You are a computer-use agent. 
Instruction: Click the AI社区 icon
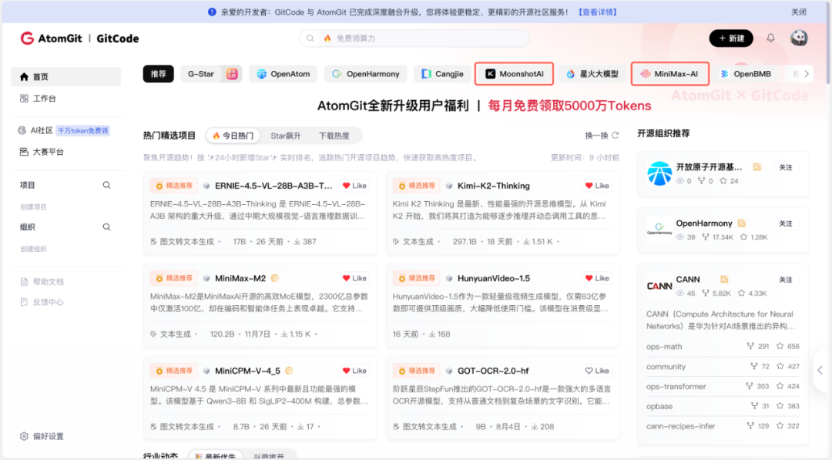[x=22, y=130]
